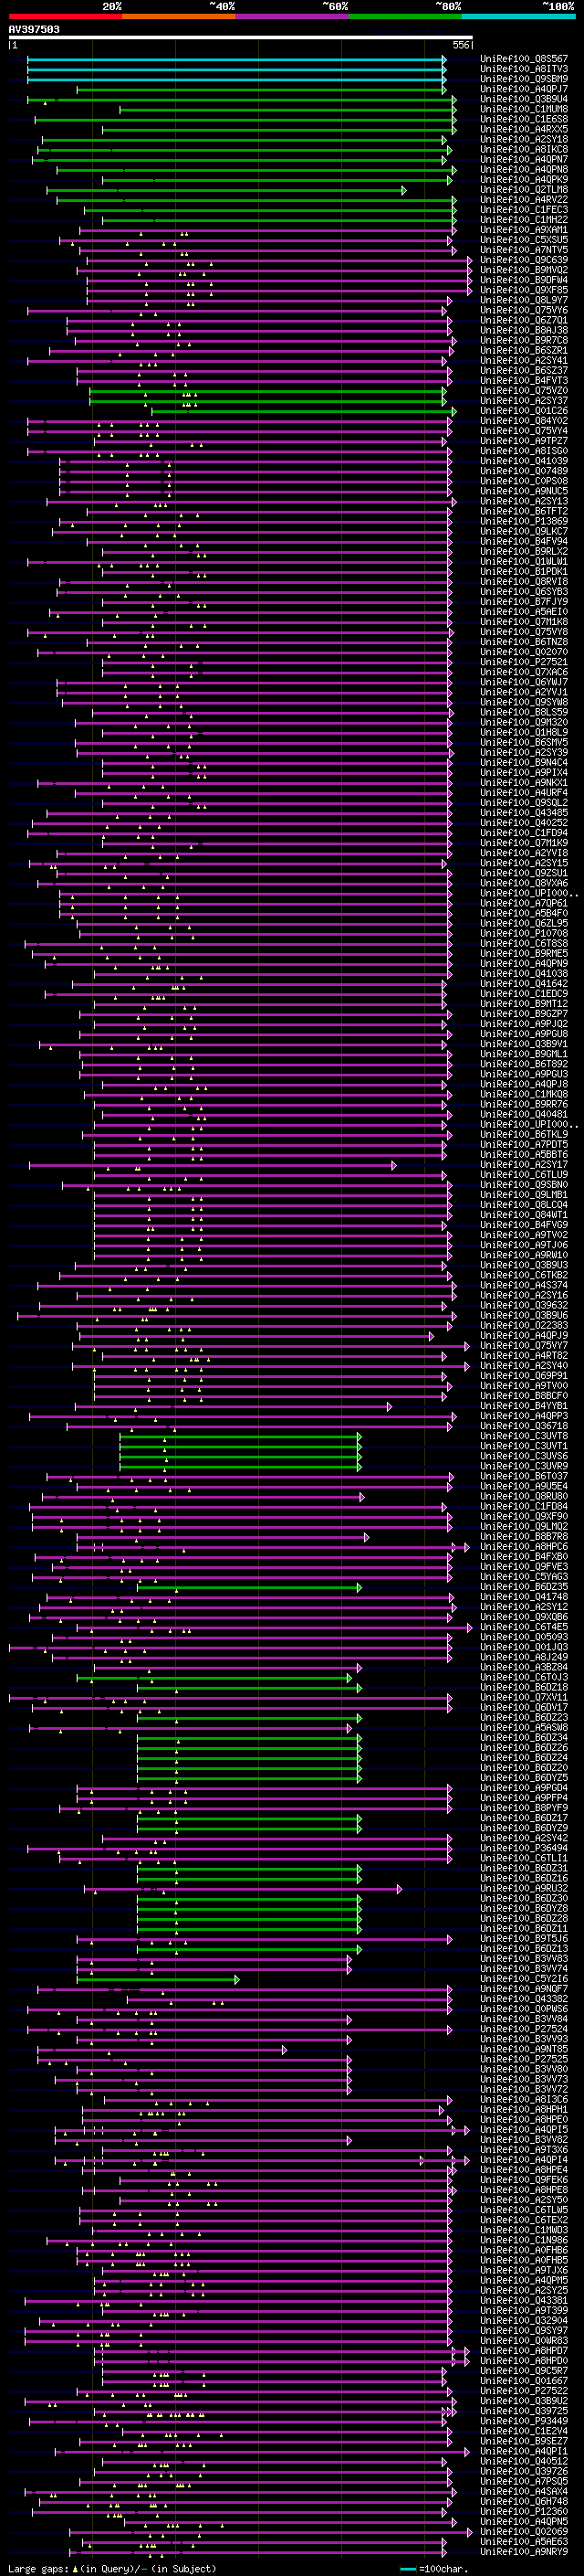Click the white query sequence bar
The image size is (584, 2576).
click(241, 38)
